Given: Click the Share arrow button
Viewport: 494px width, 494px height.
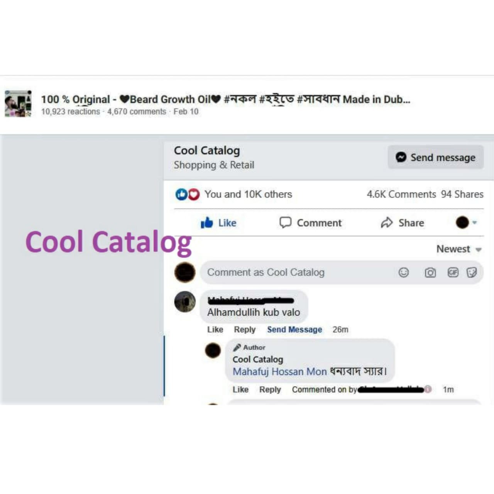Looking at the screenshot, I should 403,223.
